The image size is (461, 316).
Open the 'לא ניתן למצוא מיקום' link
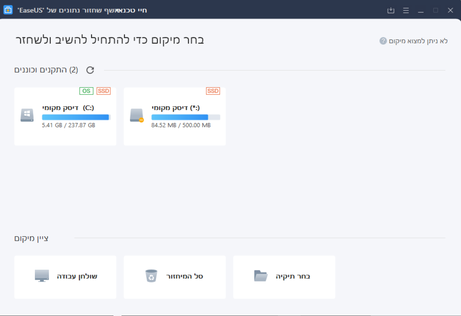click(418, 41)
